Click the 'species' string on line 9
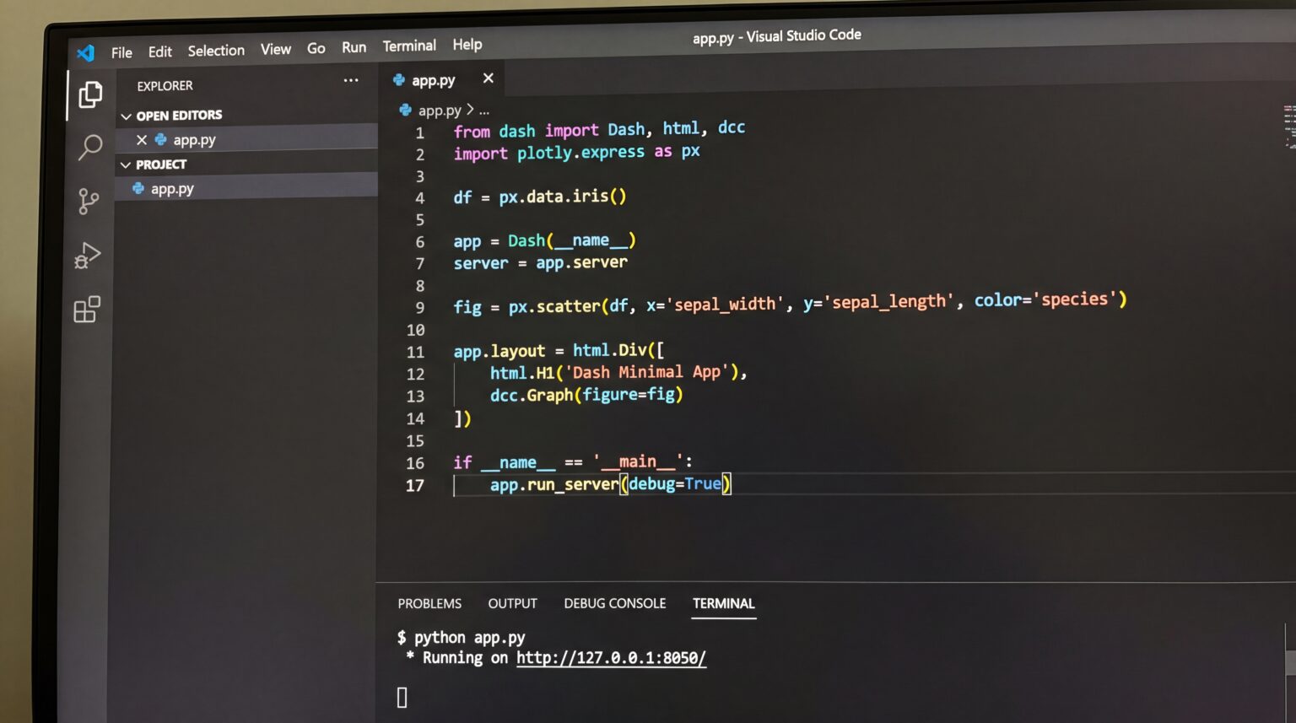This screenshot has height=723, width=1296. [x=1074, y=299]
